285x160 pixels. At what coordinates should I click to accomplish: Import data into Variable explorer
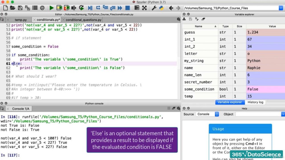pos(184,19)
